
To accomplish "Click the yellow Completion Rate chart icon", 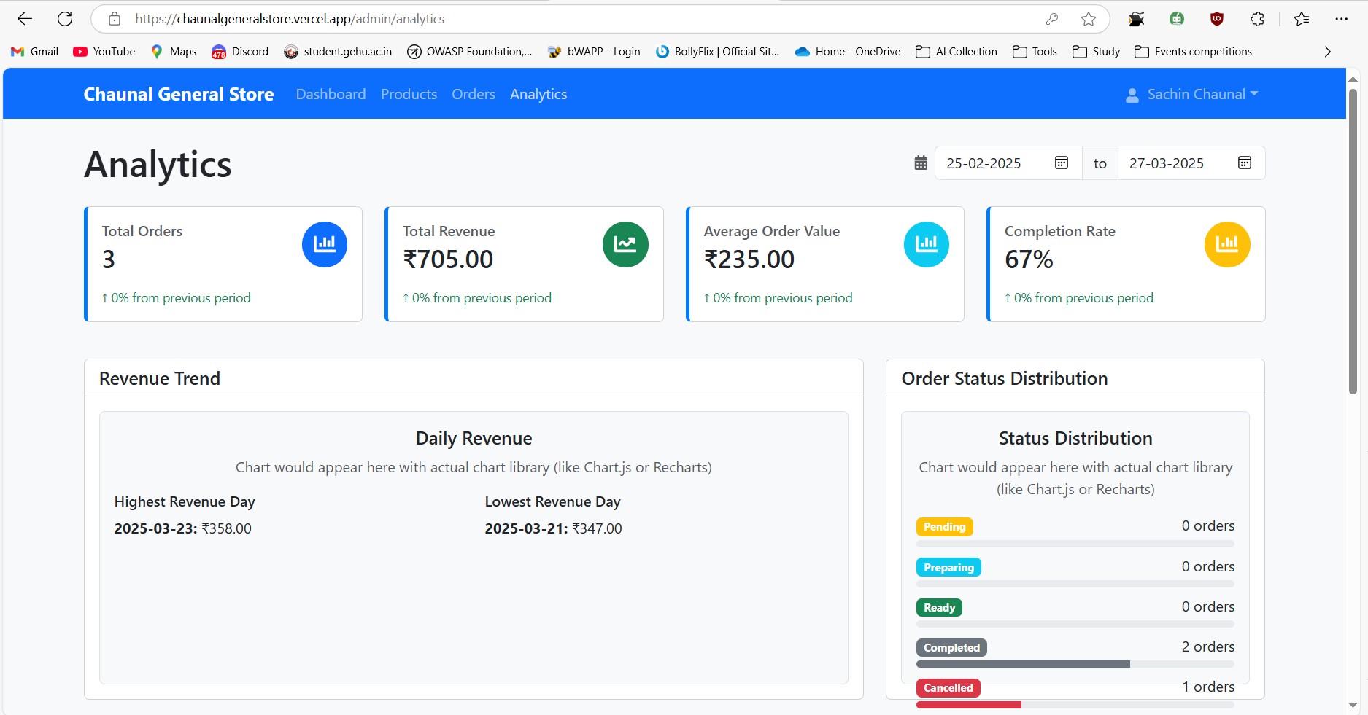I will coord(1226,244).
